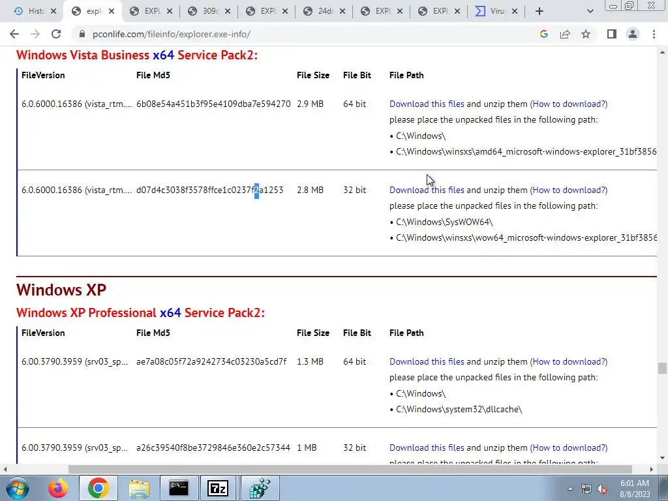Screen dimensions: 668x501
Task: Click the vertical scrollbar up arrow
Action: 662,52
